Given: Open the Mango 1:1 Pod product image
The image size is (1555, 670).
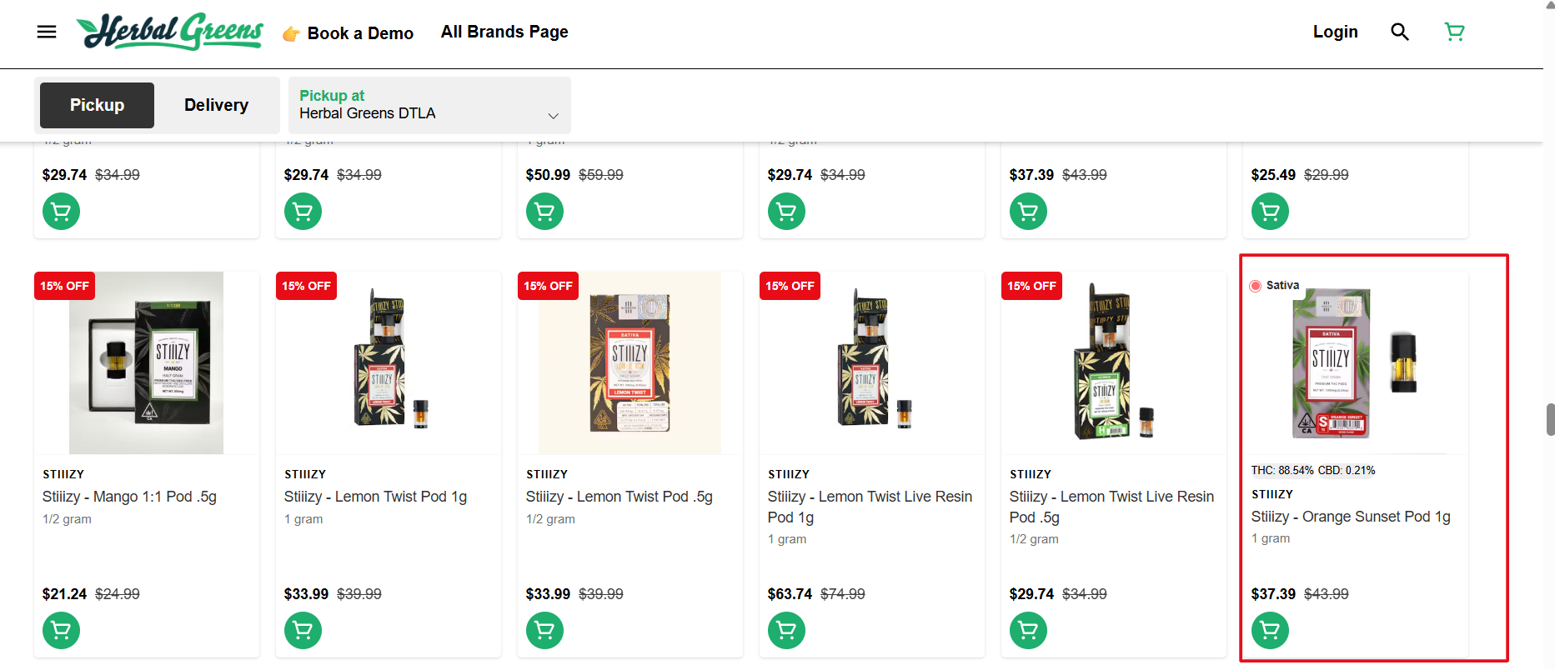Looking at the screenshot, I should (146, 363).
